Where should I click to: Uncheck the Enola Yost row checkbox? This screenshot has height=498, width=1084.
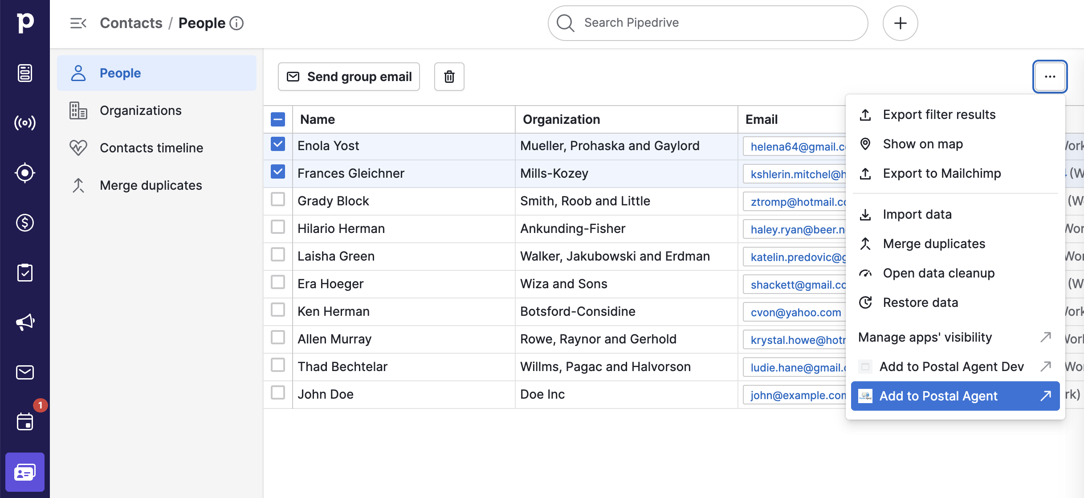pos(278,144)
